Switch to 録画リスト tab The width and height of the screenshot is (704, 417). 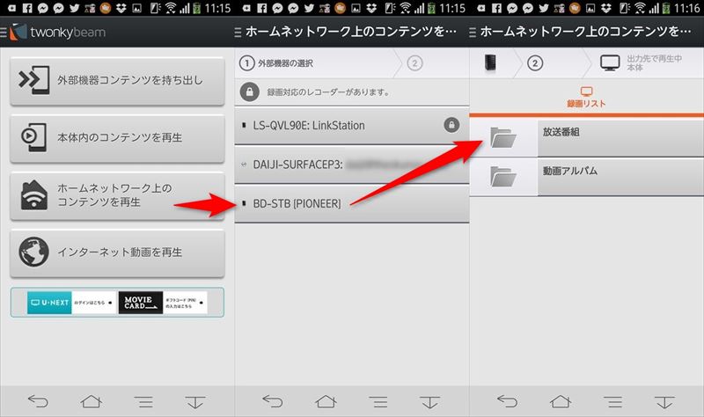tap(586, 98)
